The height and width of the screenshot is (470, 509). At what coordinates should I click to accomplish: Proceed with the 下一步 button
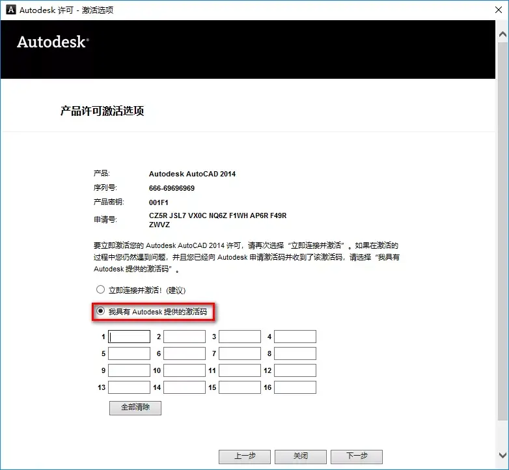pyautogui.click(x=357, y=457)
